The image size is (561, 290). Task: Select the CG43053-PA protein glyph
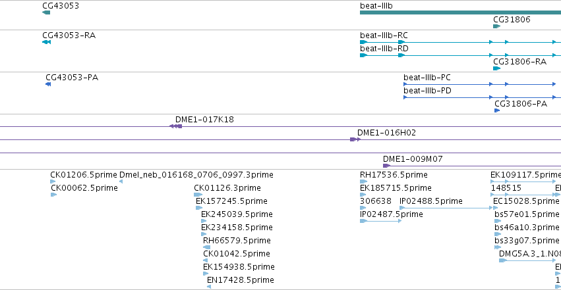(x=48, y=84)
